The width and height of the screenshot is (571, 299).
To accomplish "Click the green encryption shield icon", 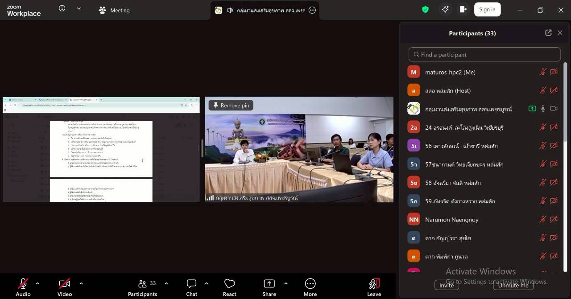I will [x=425, y=9].
